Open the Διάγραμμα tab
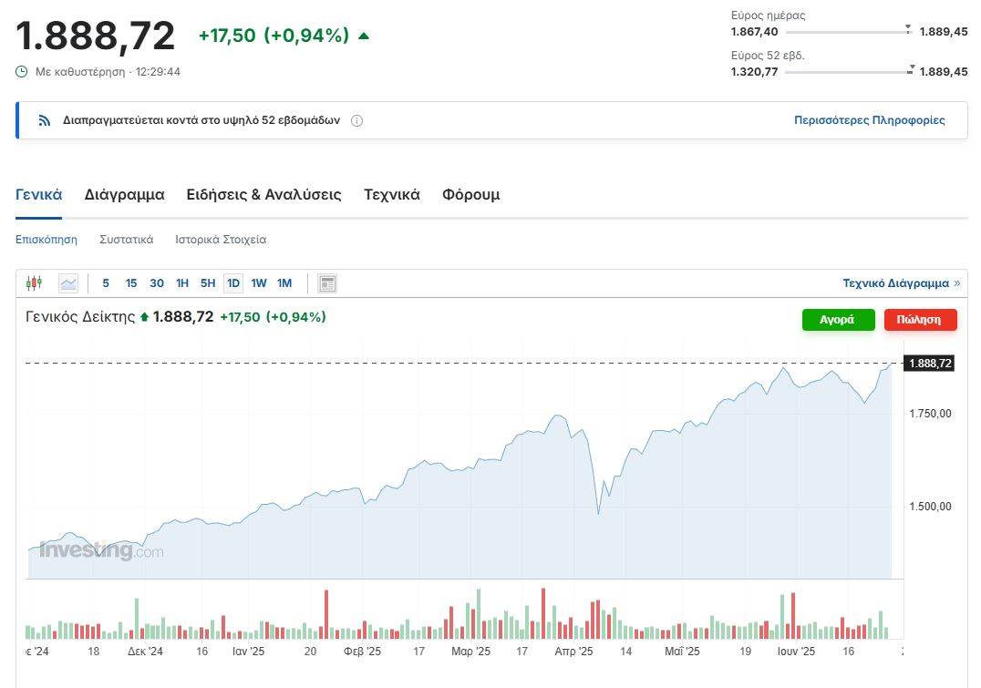 124,194
